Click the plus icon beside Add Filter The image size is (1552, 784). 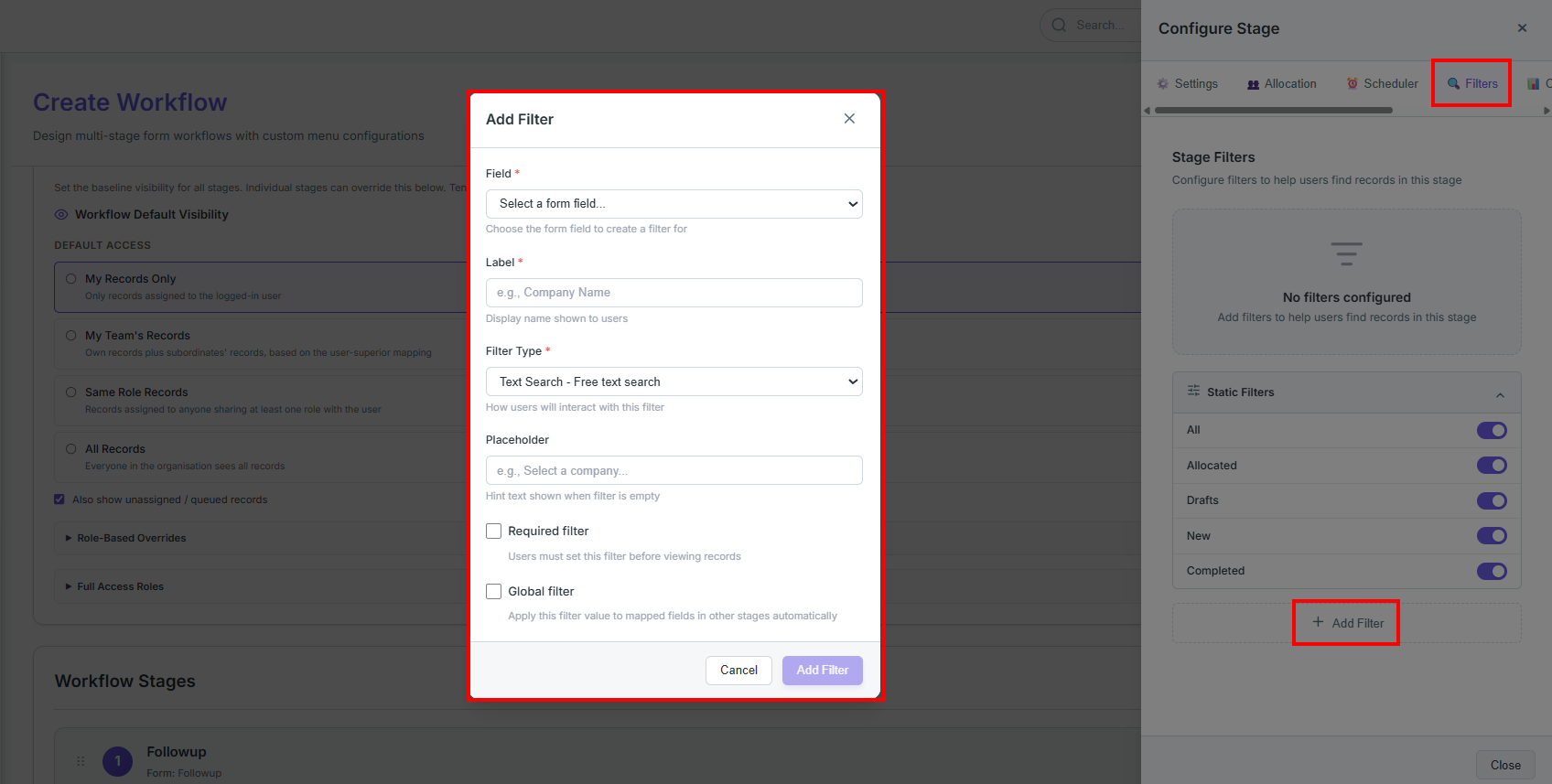point(1318,622)
